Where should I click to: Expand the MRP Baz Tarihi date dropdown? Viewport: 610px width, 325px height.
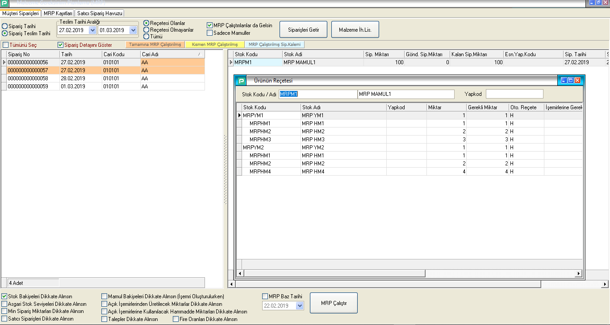tap(300, 306)
